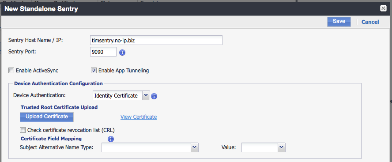The image size is (392, 162).
Task: Click the Cancel link
Action: [x=370, y=22]
